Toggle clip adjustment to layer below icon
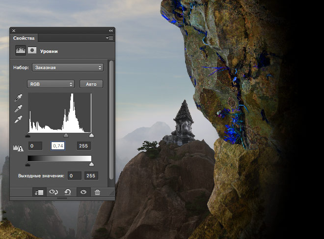Screen dimensions: 324x239 tap(39, 192)
